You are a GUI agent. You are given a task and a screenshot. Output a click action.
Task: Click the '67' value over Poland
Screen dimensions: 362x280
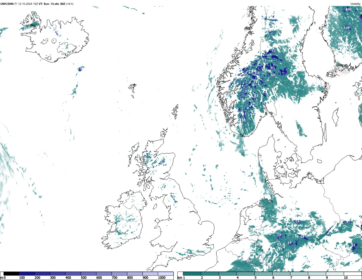coord(348,222)
